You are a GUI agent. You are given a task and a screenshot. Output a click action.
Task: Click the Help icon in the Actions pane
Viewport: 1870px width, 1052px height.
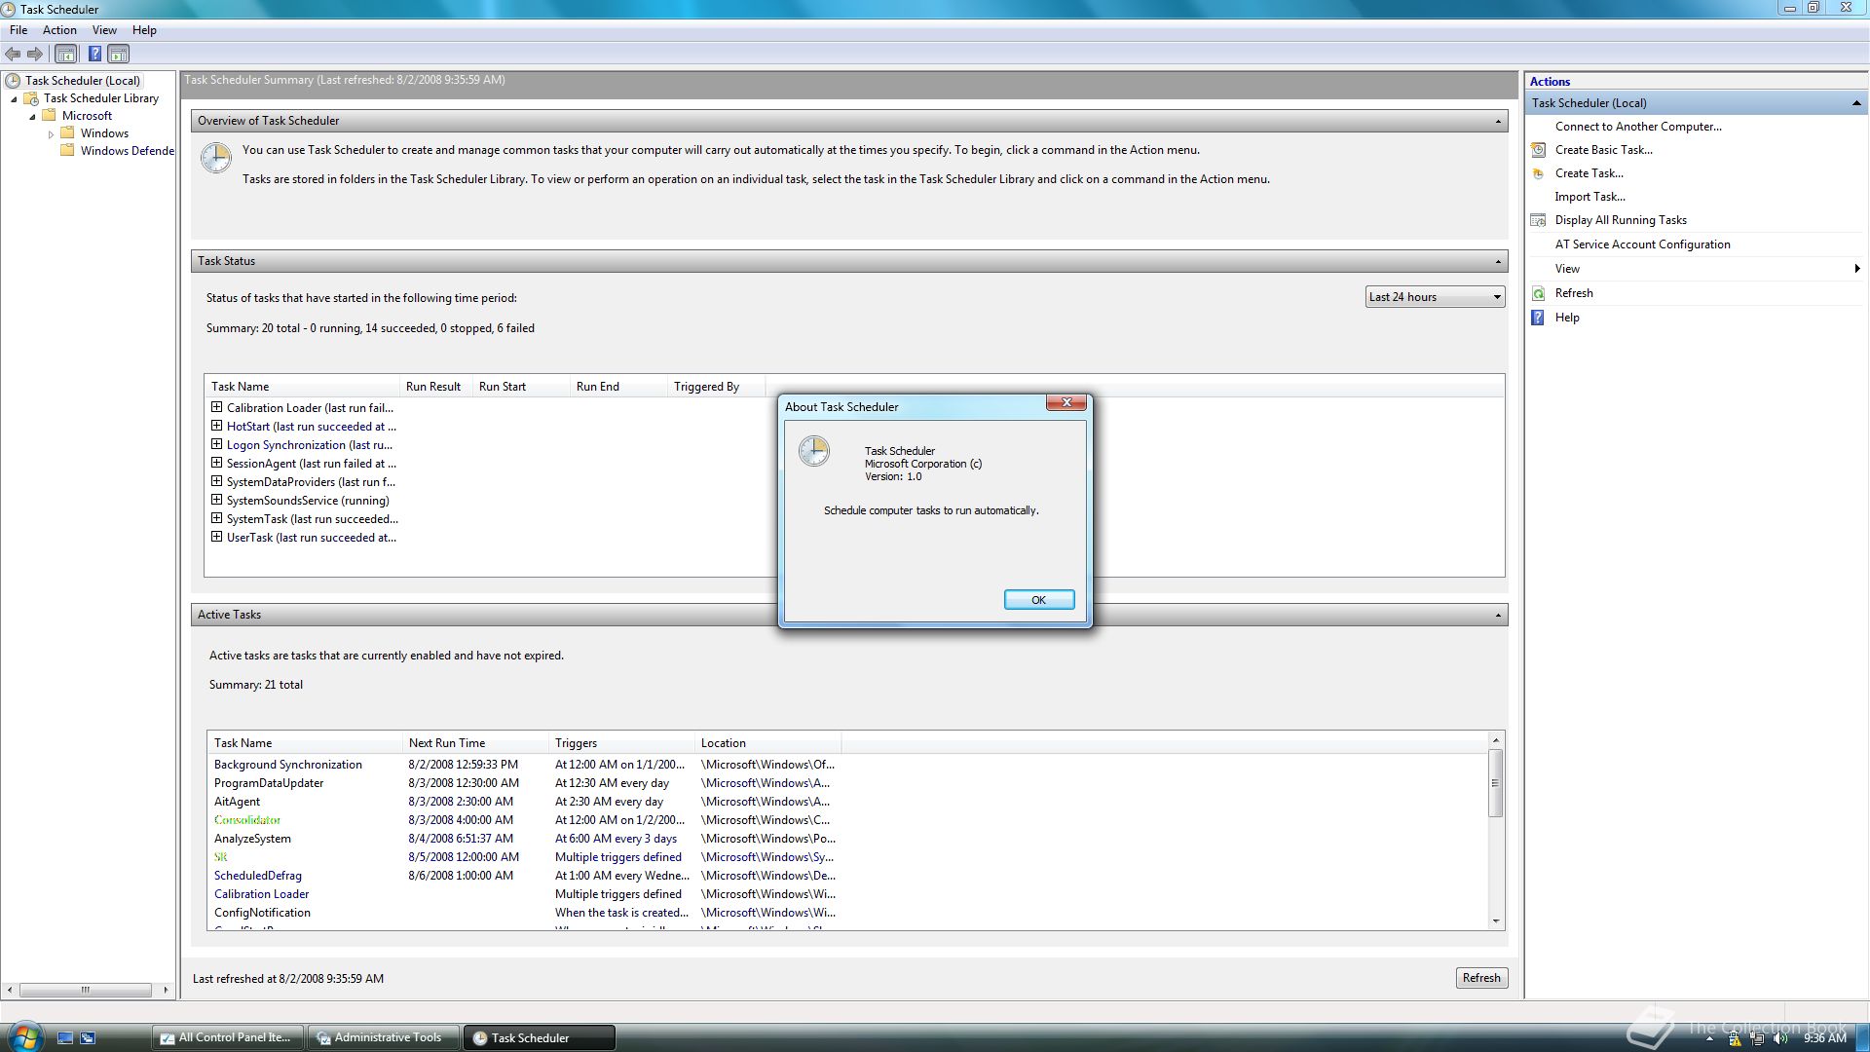pyautogui.click(x=1539, y=318)
